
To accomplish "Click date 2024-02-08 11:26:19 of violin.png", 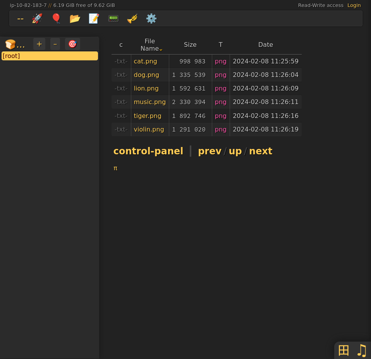I will tap(266, 129).
